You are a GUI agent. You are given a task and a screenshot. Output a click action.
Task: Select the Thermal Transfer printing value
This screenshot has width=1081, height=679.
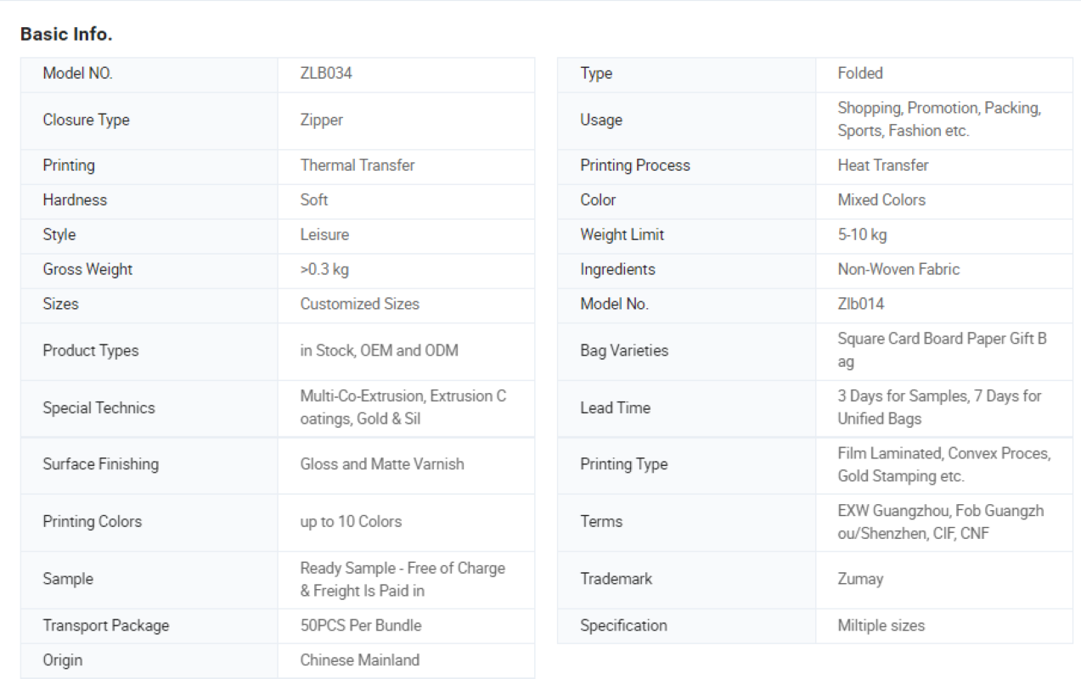[358, 166]
